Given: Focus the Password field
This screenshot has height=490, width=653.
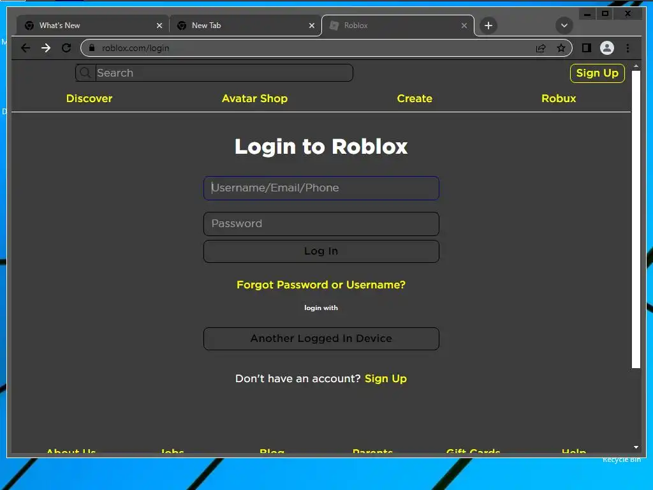Looking at the screenshot, I should (321, 224).
